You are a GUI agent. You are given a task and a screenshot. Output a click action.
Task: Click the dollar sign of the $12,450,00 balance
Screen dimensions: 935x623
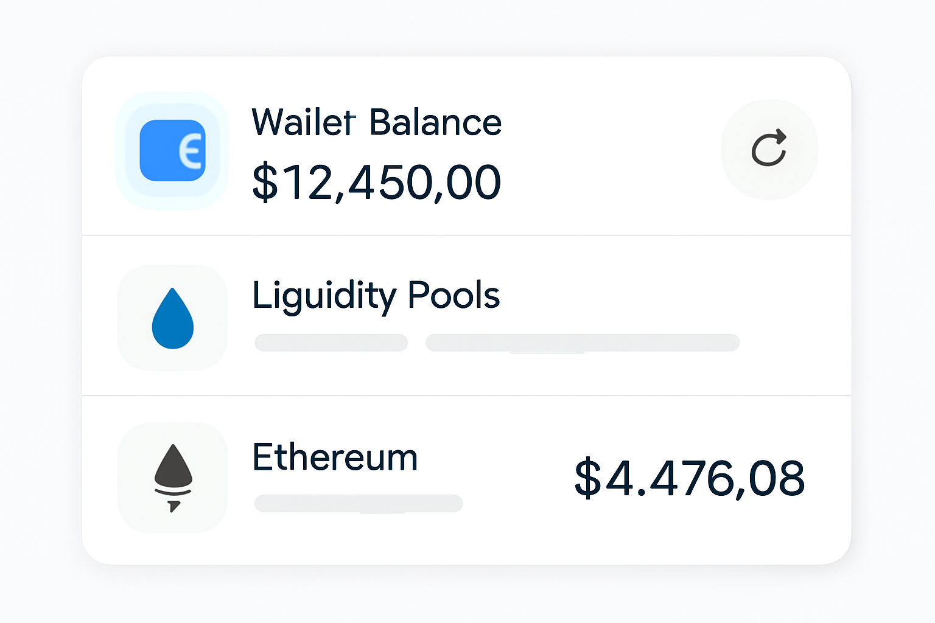pos(265,182)
